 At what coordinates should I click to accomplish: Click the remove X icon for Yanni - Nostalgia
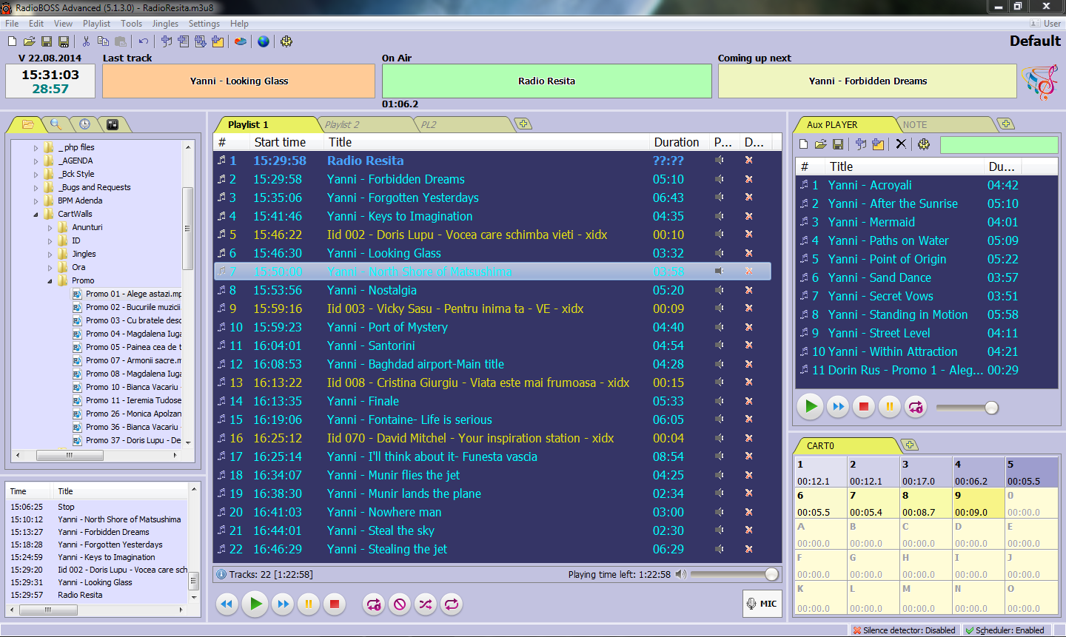748,289
